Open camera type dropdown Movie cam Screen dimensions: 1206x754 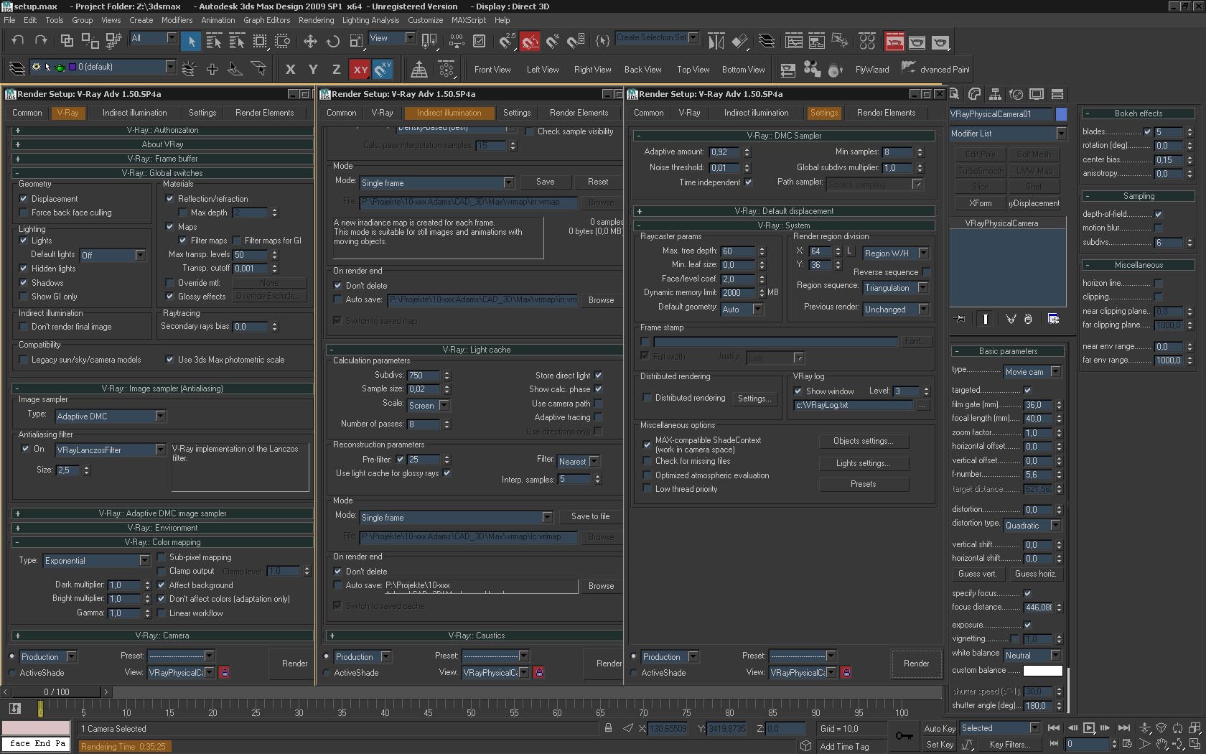pos(1032,372)
